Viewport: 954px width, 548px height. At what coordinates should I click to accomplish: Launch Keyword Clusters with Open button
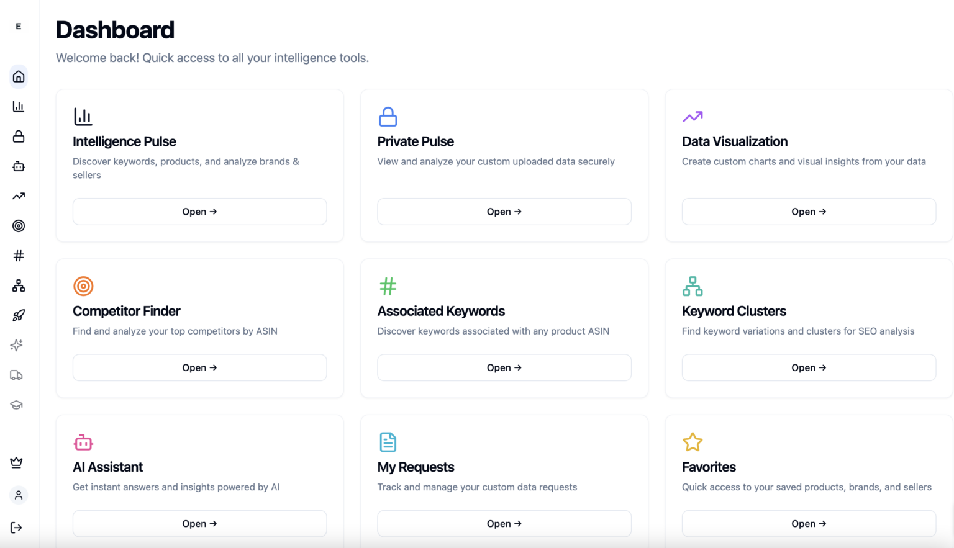(x=809, y=367)
